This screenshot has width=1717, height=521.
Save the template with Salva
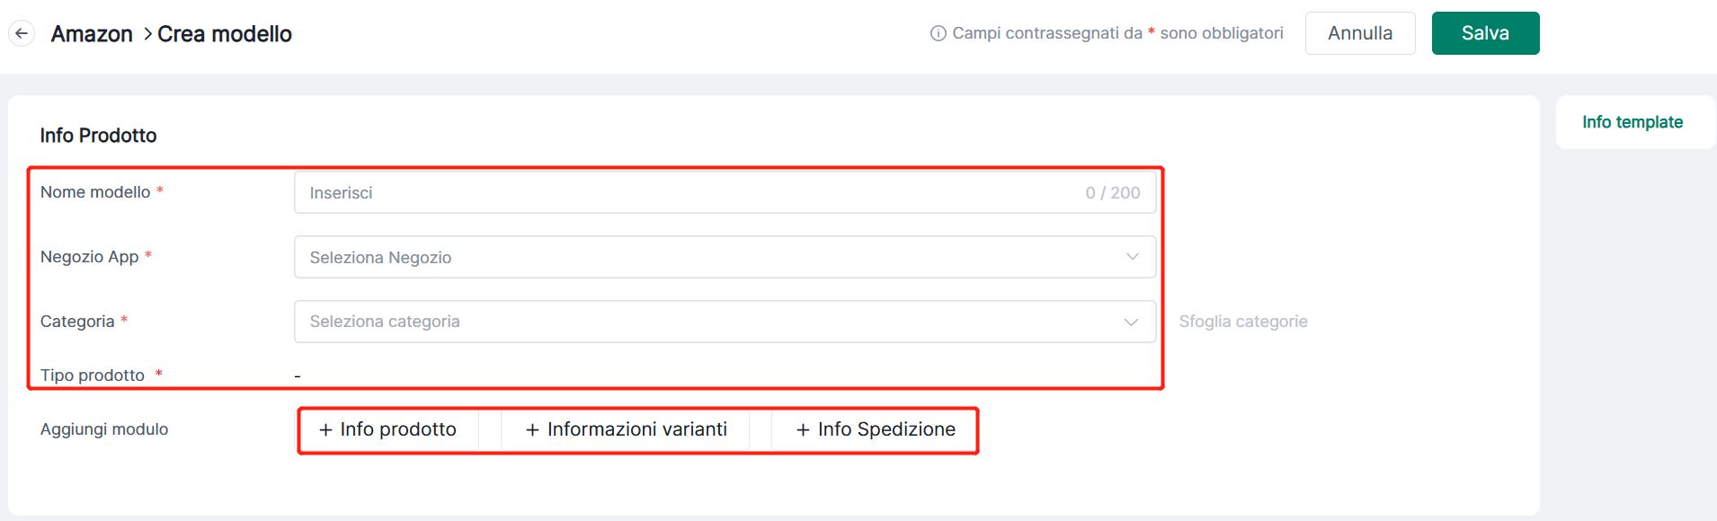pyautogui.click(x=1485, y=33)
